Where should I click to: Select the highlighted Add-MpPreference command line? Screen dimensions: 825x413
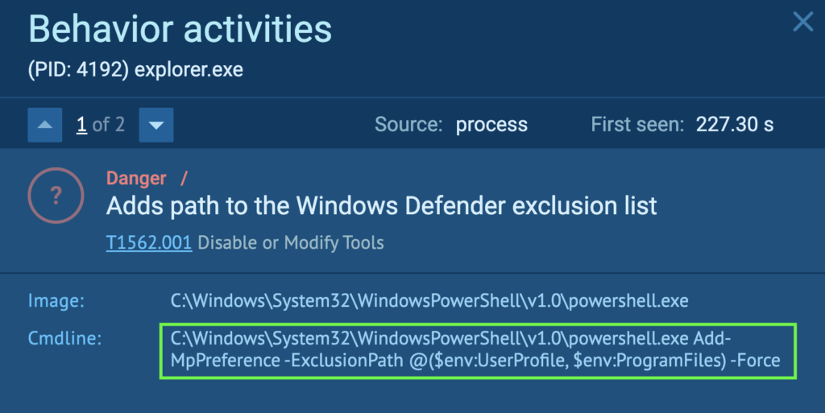[x=475, y=349]
